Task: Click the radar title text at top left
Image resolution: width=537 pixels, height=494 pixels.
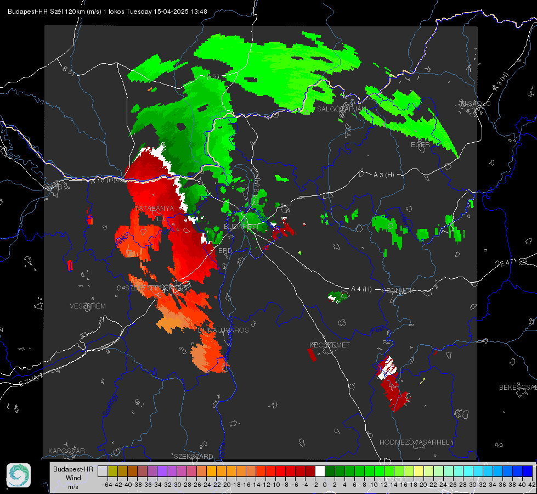Action: tap(107, 12)
